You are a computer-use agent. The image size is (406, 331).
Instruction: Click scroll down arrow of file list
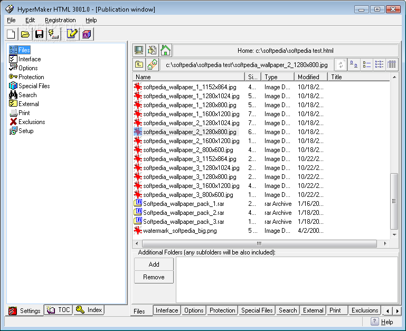[394, 234]
